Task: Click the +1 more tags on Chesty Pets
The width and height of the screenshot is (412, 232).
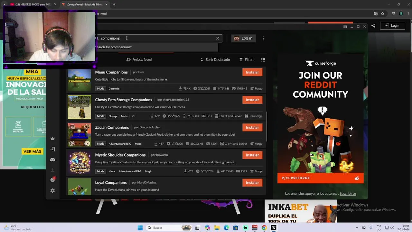Action: [133, 116]
